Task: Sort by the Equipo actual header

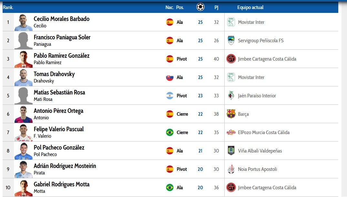Action: point(250,7)
